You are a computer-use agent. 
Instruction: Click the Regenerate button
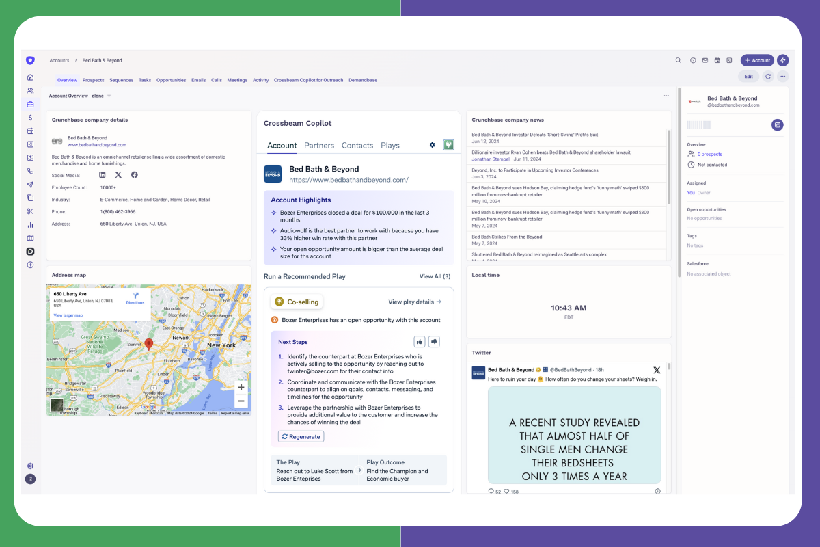301,436
